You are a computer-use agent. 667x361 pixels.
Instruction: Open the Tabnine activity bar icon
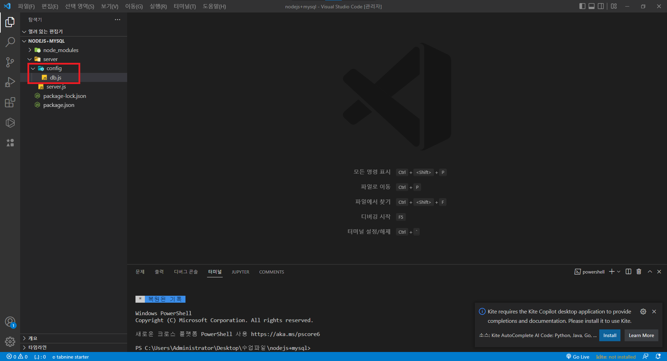[x=10, y=143]
